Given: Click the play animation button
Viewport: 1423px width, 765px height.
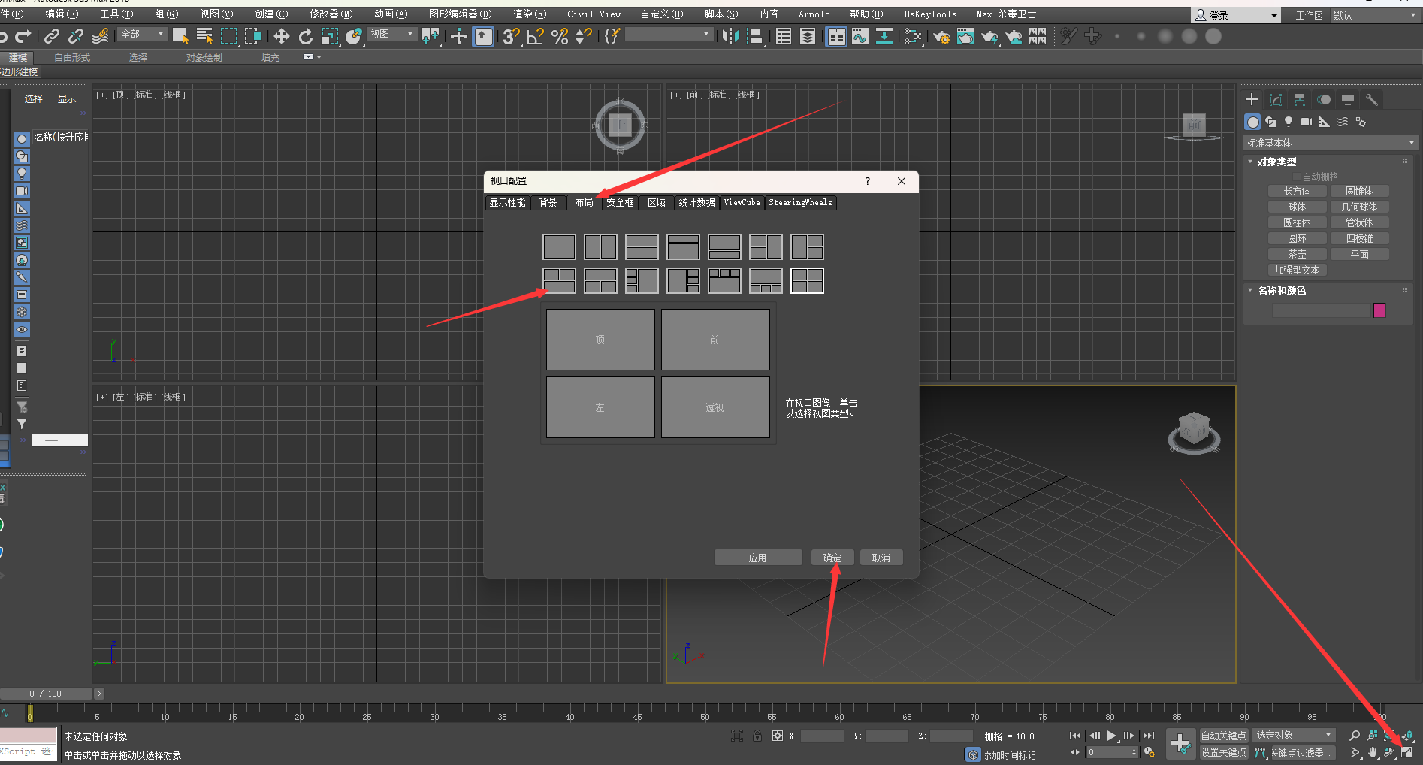Looking at the screenshot, I should (x=1112, y=736).
